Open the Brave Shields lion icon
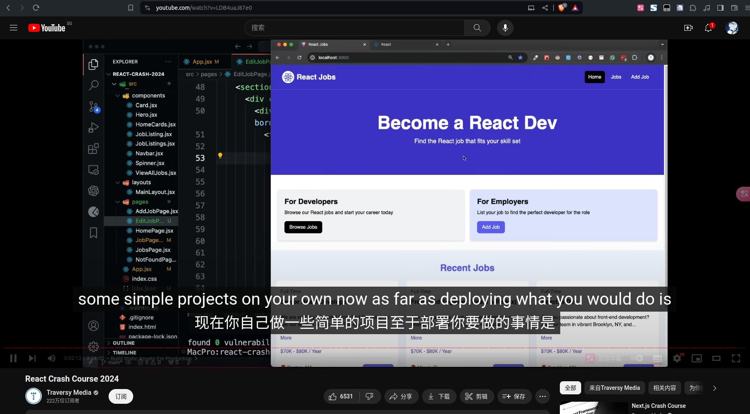Image resolution: width=750 pixels, height=414 pixels. pos(561,8)
